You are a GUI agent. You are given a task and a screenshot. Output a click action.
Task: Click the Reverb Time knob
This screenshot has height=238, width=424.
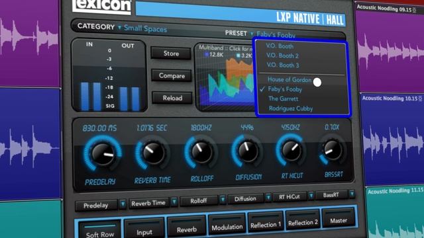(x=153, y=153)
